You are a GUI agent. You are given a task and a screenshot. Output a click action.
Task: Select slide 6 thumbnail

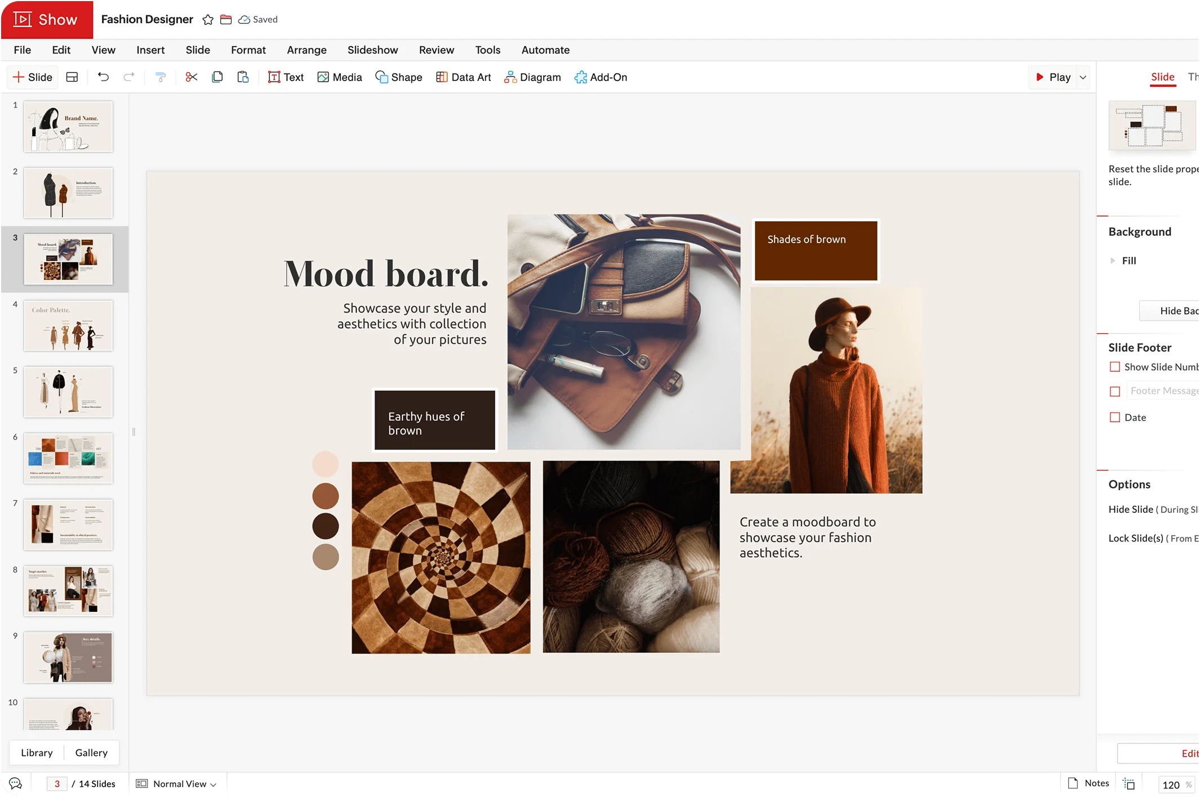(68, 458)
